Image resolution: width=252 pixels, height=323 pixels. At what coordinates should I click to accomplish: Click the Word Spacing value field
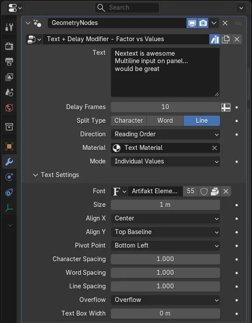click(x=165, y=273)
